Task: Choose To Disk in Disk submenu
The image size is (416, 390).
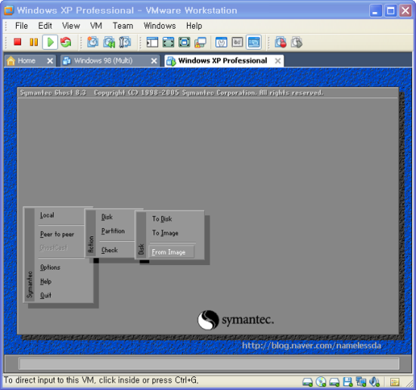Action: [x=162, y=219]
